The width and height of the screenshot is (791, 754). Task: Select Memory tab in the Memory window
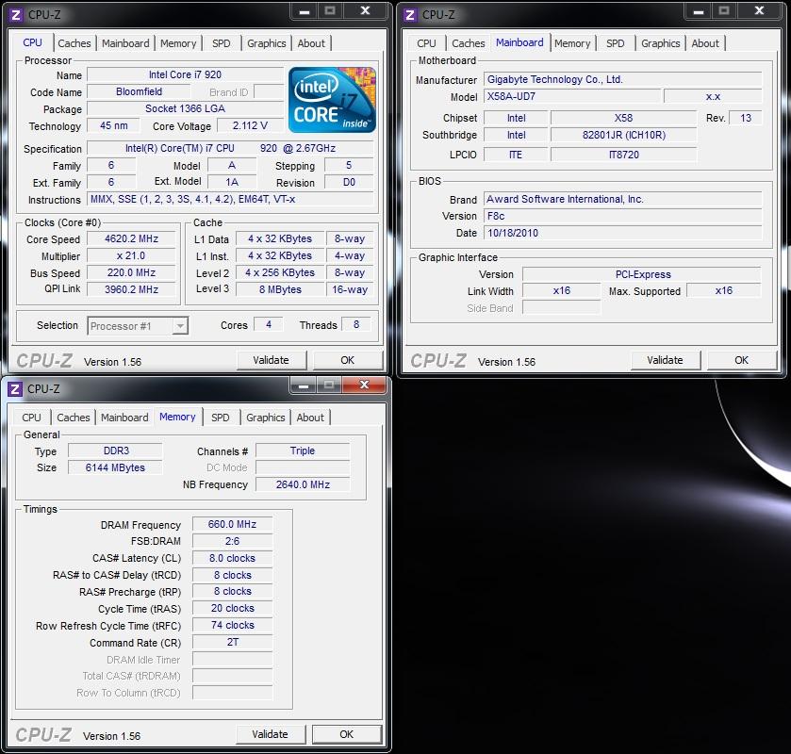177,418
